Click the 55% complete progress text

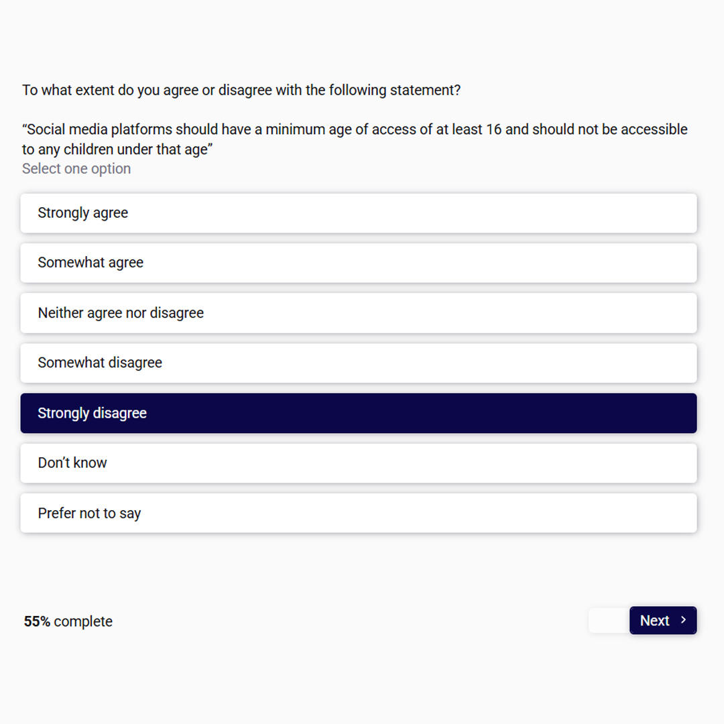pos(68,621)
